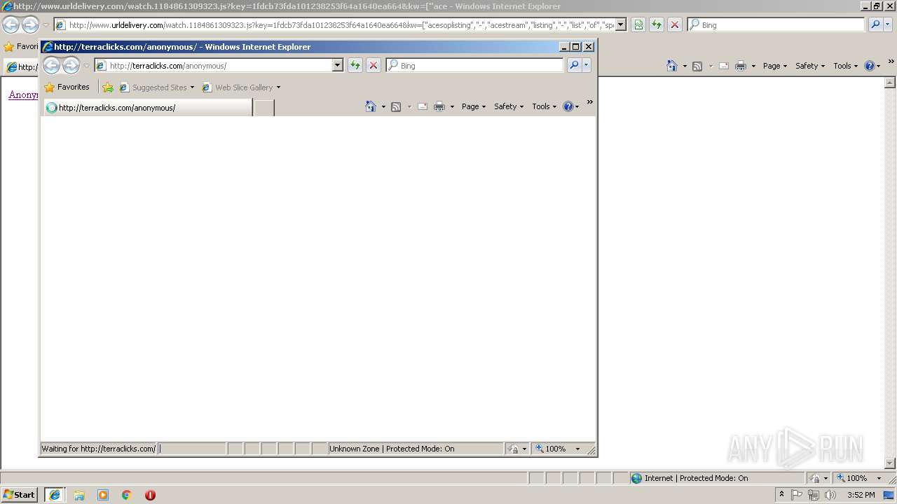
Task: Open Windows Explorer folder from taskbar
Action: point(79,495)
